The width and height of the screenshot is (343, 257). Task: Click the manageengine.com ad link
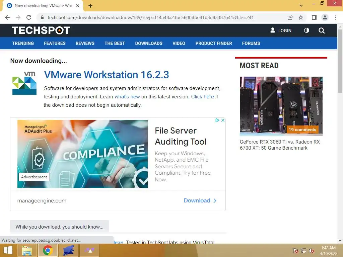42,201
